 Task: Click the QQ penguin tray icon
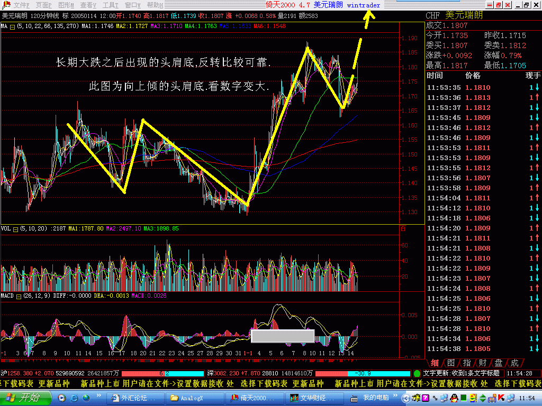[454, 399]
